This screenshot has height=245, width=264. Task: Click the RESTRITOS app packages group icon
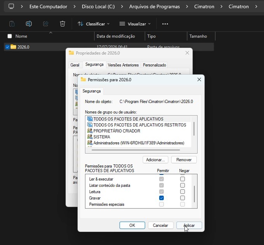click(90, 125)
